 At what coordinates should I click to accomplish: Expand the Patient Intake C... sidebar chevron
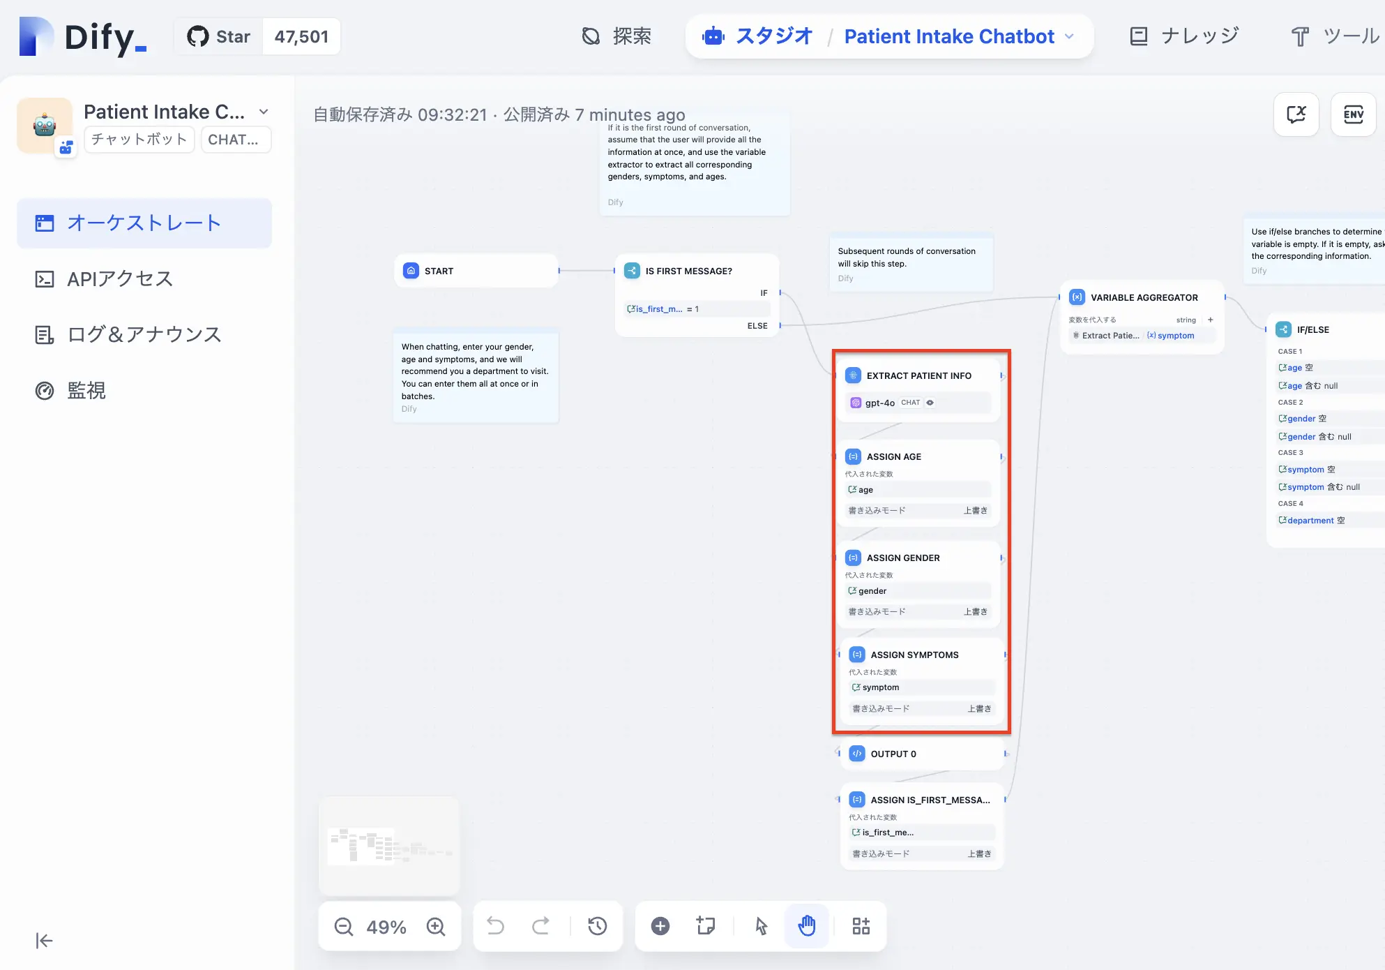point(264,112)
